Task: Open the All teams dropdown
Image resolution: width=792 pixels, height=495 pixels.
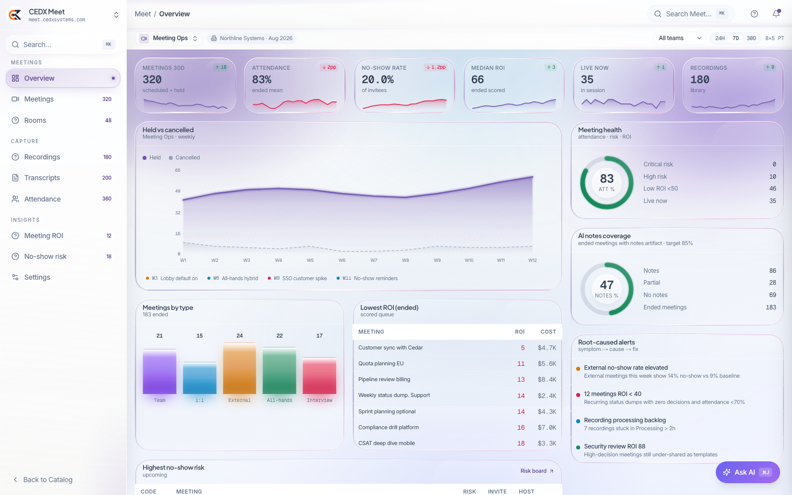Action: 680,38
